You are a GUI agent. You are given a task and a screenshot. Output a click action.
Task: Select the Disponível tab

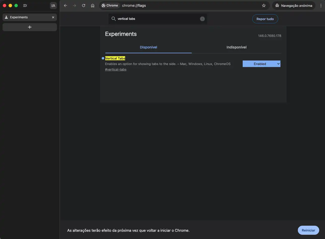pos(148,47)
